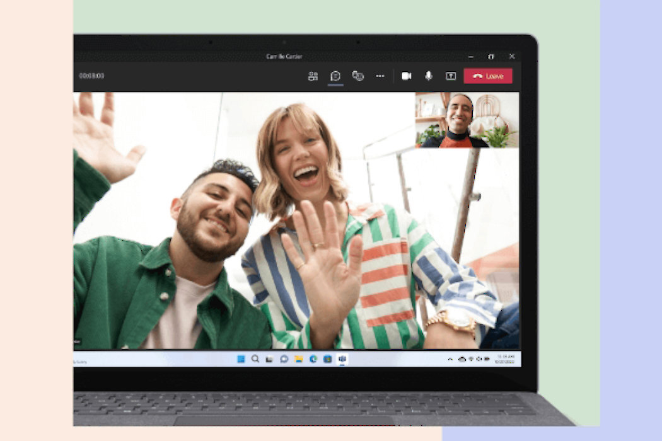This screenshot has height=441, width=662.
Task: Expand the More actions ellipsis menu
Action: point(380,76)
